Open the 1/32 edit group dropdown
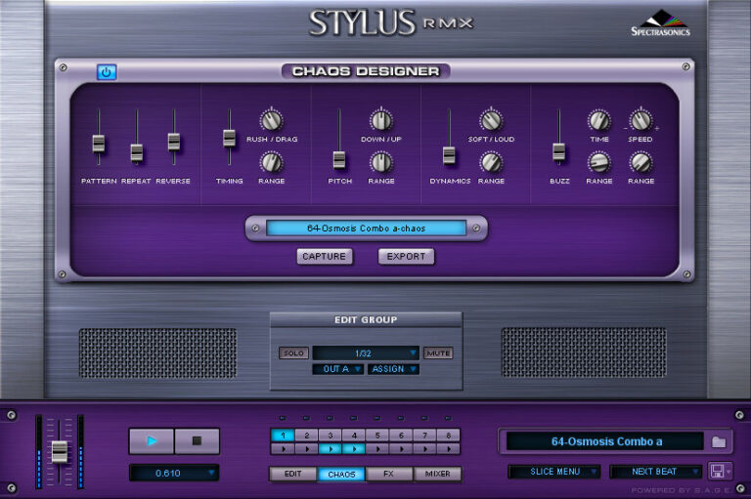Viewport: 751px width, 499px height. 366,353
